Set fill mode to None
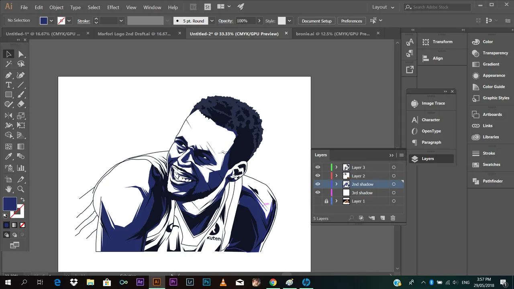Screen dimensions: 514x289 tap(22, 225)
